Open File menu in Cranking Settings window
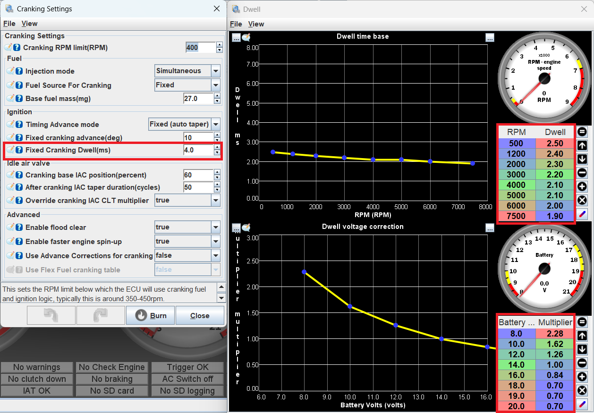Screen dimensions: 594x413 9,24
